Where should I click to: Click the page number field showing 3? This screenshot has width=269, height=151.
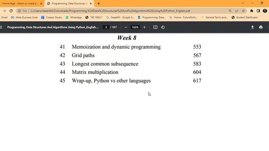(106, 27)
